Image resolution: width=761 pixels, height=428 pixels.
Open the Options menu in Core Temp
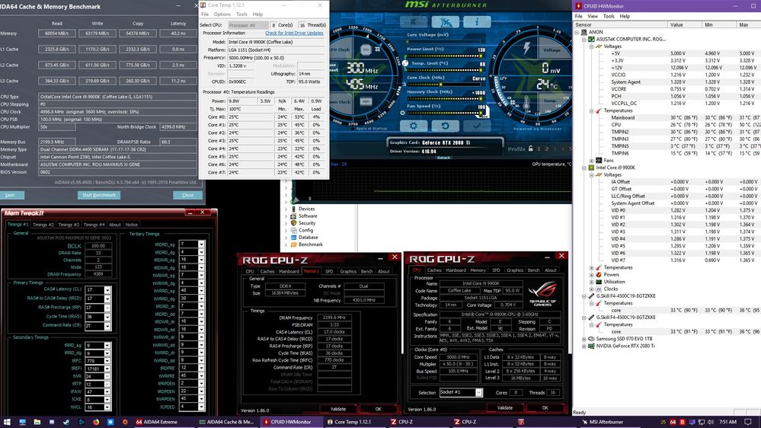(x=222, y=14)
